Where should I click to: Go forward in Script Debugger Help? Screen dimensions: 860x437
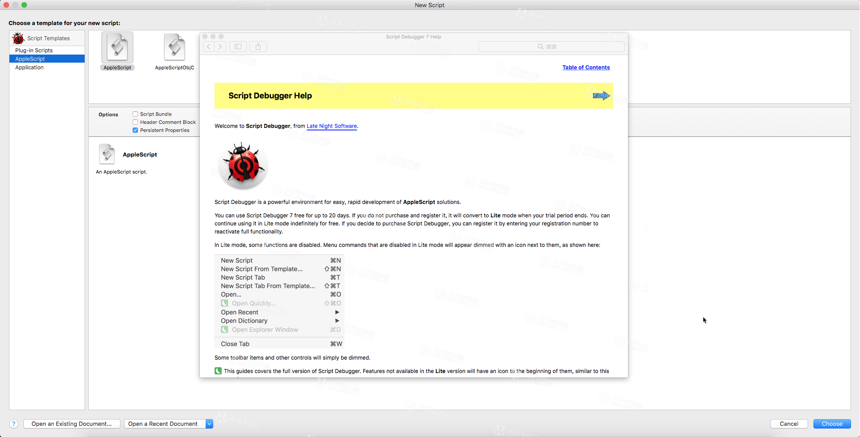point(220,47)
